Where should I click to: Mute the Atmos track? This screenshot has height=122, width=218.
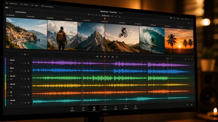(28, 87)
